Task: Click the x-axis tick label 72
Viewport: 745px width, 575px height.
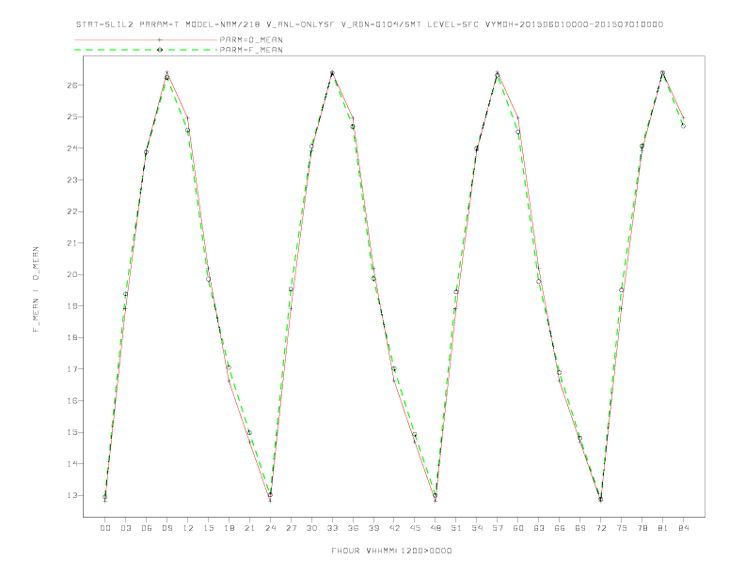Action: click(x=600, y=528)
